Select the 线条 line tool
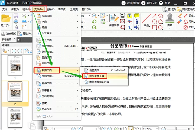The width and height of the screenshot is (195, 130). (147, 20)
